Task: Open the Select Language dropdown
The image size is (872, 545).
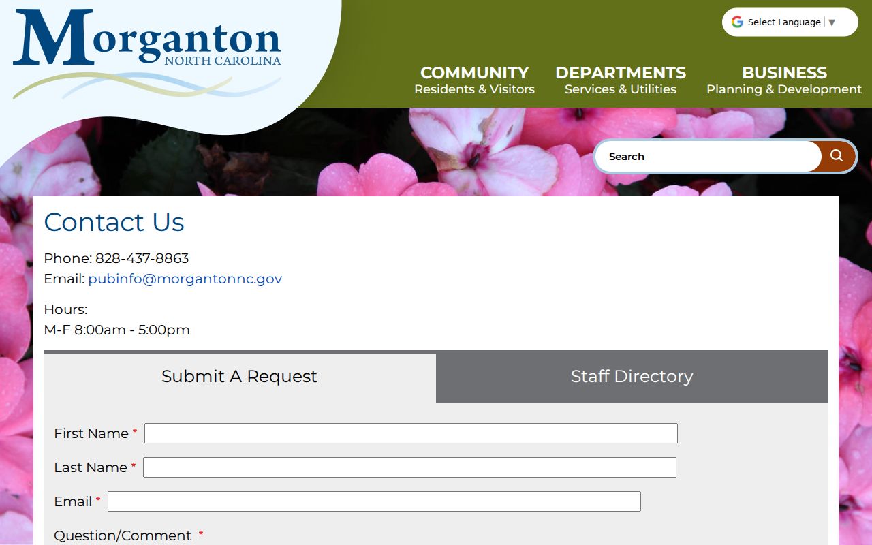Action: (x=790, y=22)
